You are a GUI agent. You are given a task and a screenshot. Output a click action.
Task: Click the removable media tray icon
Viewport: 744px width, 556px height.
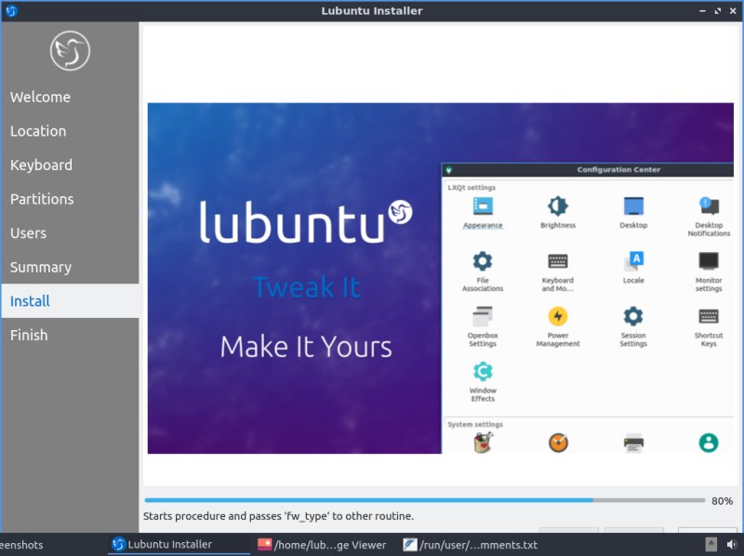click(x=711, y=545)
